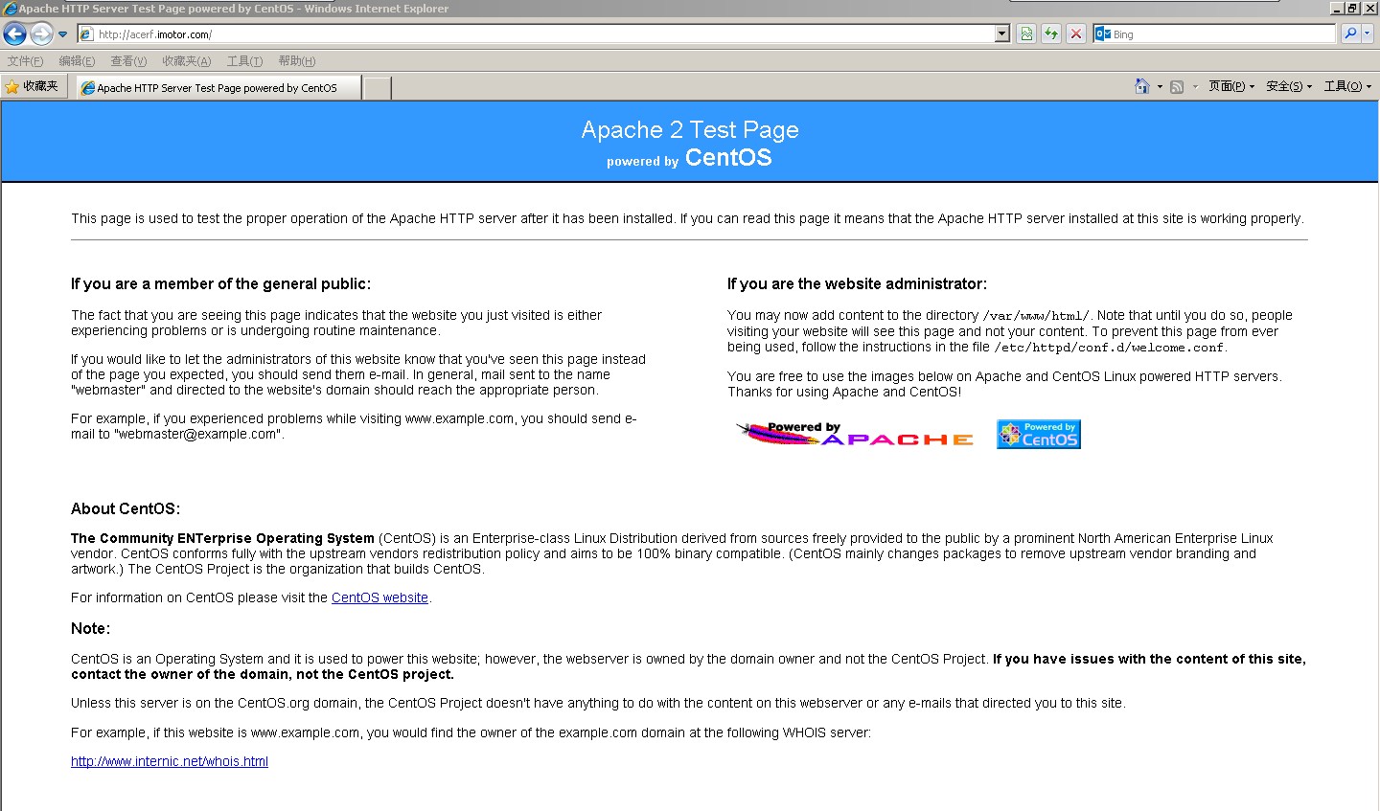Open the recent pages dropdown beside Forward
The height and width of the screenshot is (811, 1380).
click(x=63, y=34)
